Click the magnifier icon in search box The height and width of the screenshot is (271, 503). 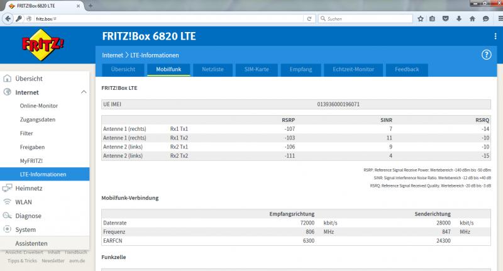tap(323, 19)
